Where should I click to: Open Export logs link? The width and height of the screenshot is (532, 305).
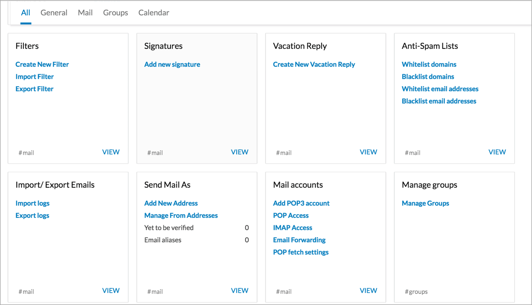(32, 216)
